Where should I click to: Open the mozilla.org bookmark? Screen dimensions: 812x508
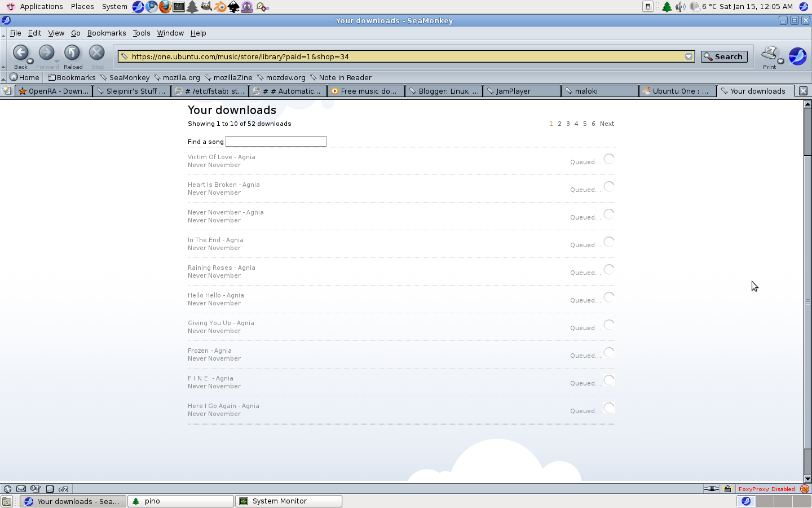[x=177, y=77]
